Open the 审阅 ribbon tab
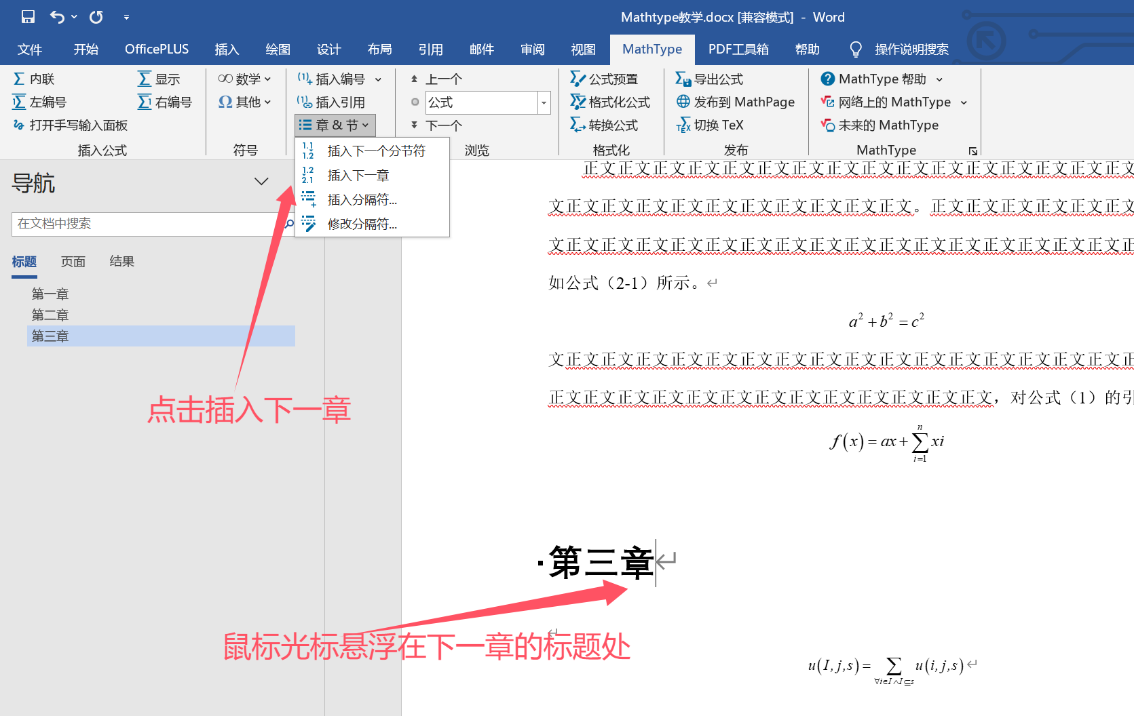1134x716 pixels. pos(533,49)
